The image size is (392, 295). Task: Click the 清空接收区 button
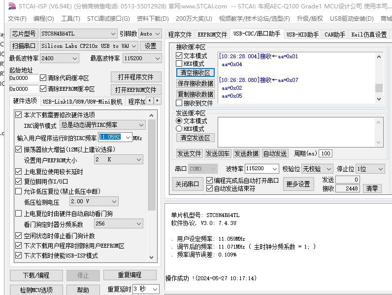point(195,73)
